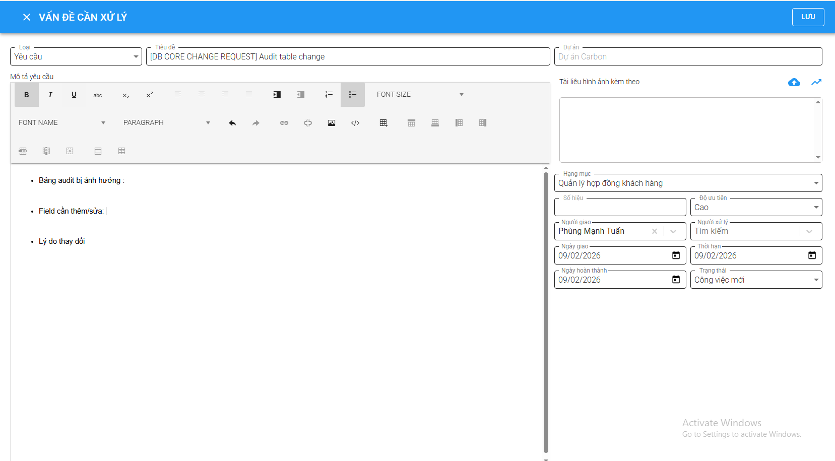Open the Thời hạn deadline calendar picker
The image size is (835, 461).
(x=812, y=255)
